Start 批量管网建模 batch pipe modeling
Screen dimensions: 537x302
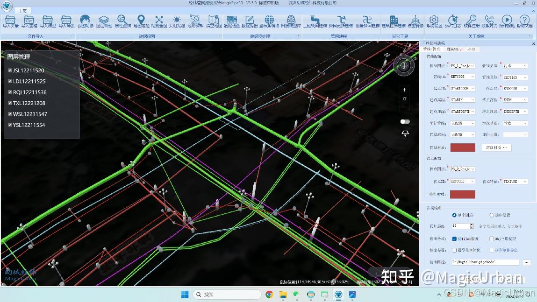pos(368,21)
